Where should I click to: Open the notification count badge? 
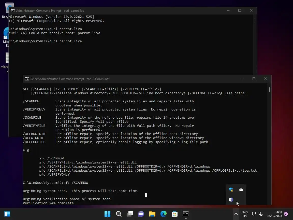(286, 214)
